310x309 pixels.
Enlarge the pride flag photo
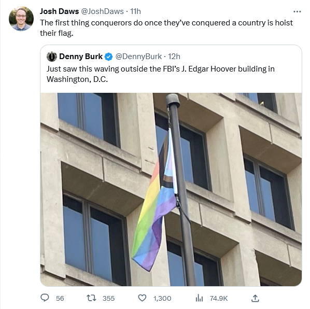(171, 189)
